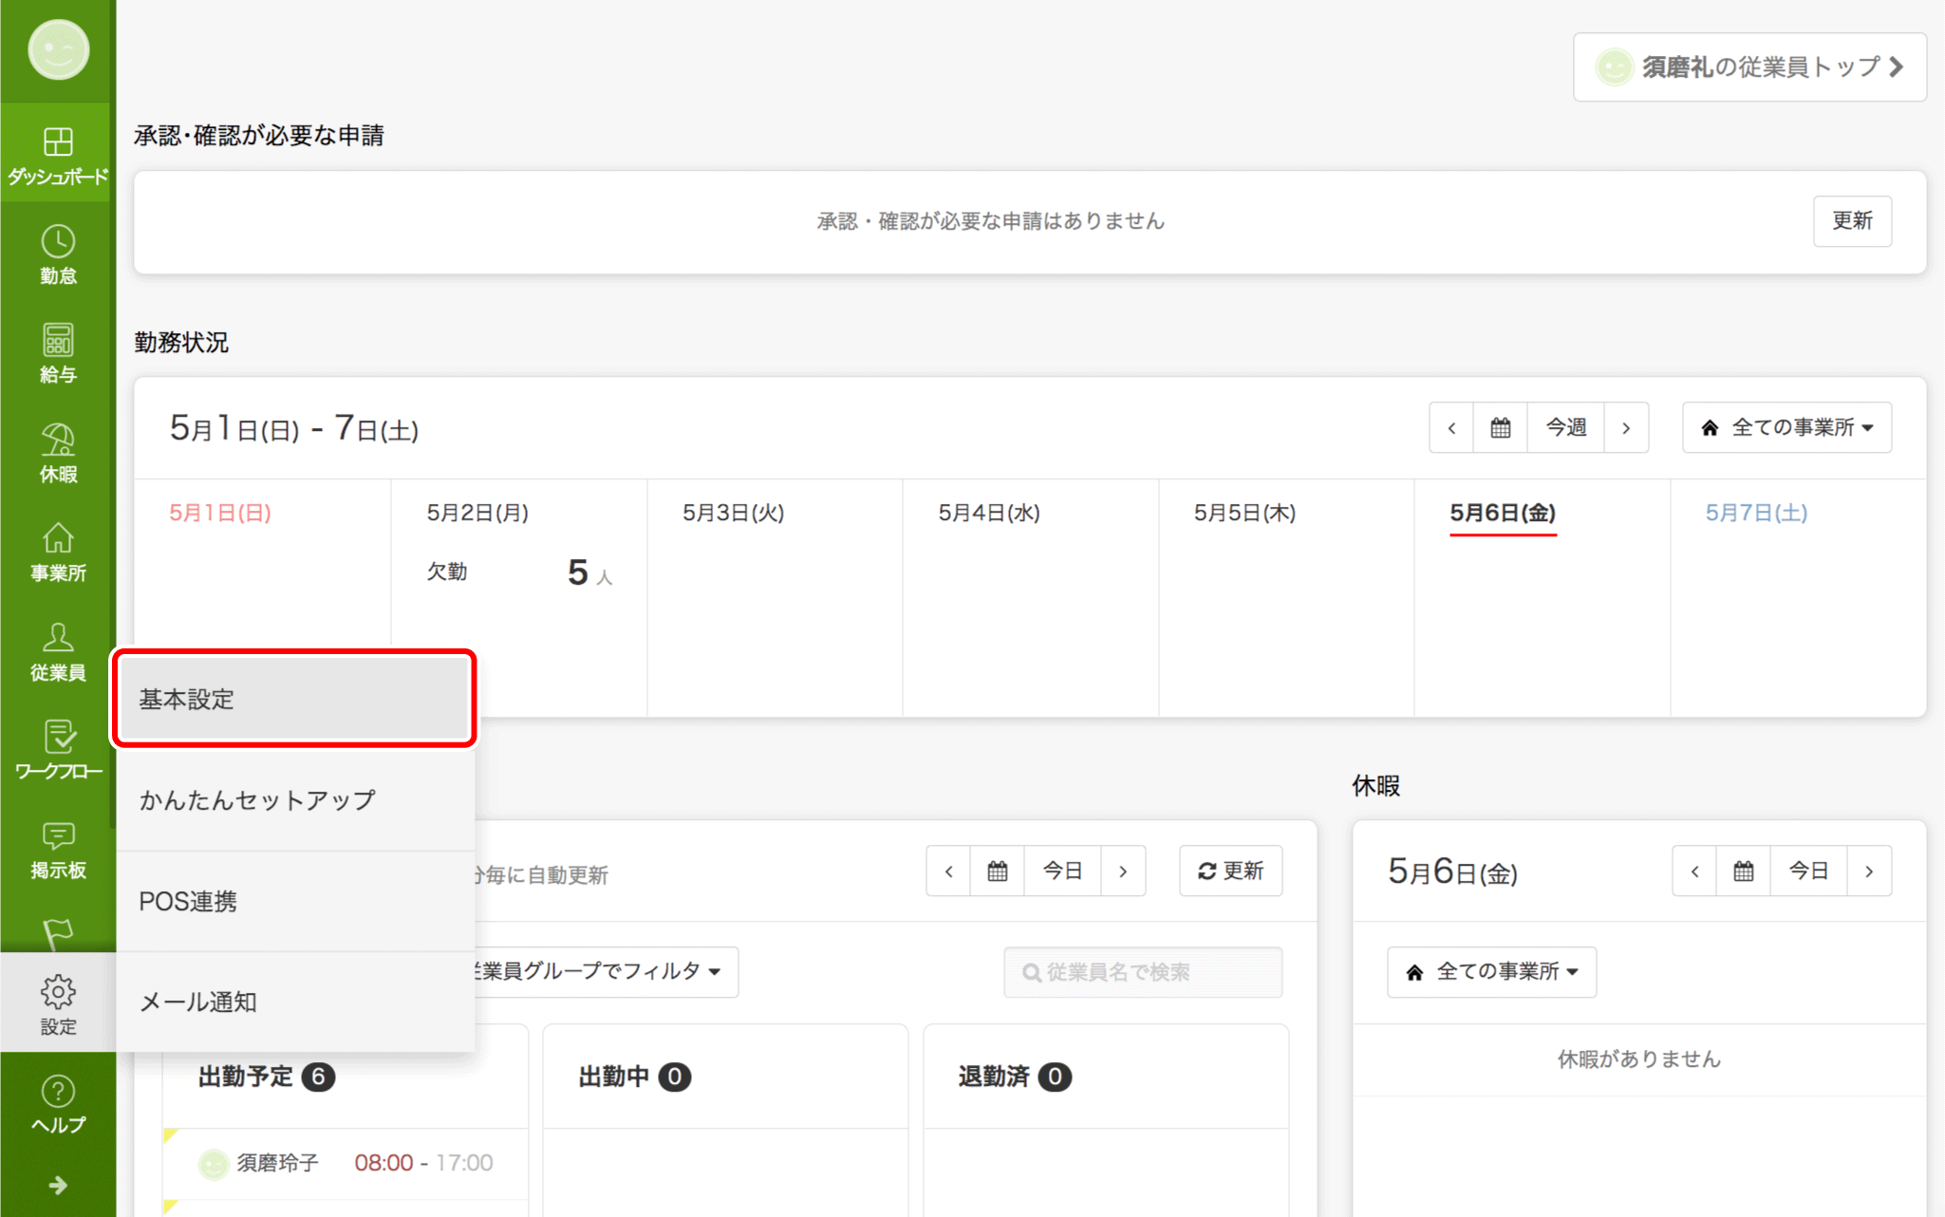Select かんたんセットアップ menu entry
This screenshot has height=1217, width=1945.
(x=258, y=799)
